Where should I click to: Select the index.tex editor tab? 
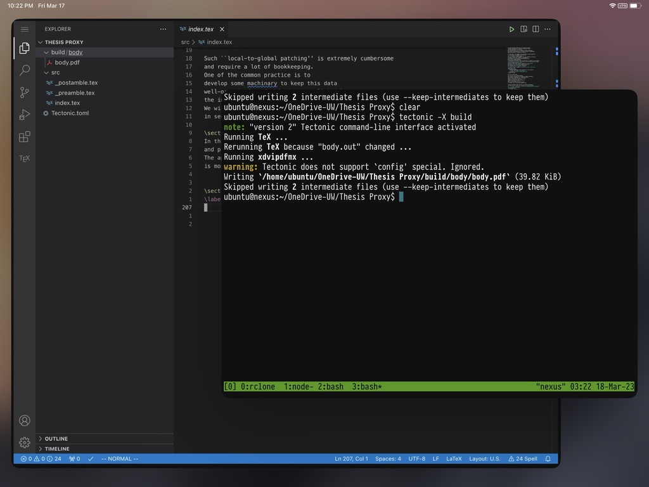tap(202, 29)
